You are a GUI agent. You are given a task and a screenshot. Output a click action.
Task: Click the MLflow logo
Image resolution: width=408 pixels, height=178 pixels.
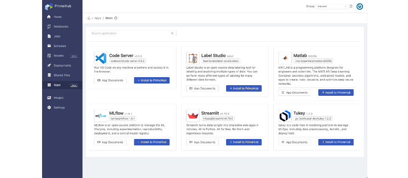point(101,116)
